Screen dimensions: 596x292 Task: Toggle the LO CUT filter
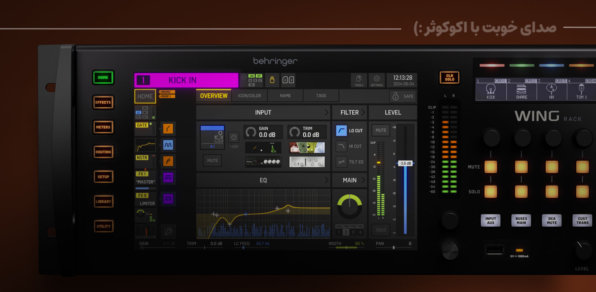coord(341,131)
